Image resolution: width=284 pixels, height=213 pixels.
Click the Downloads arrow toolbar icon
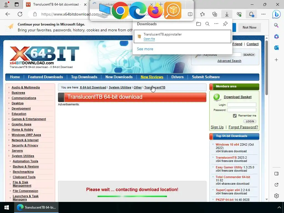(x=227, y=14)
